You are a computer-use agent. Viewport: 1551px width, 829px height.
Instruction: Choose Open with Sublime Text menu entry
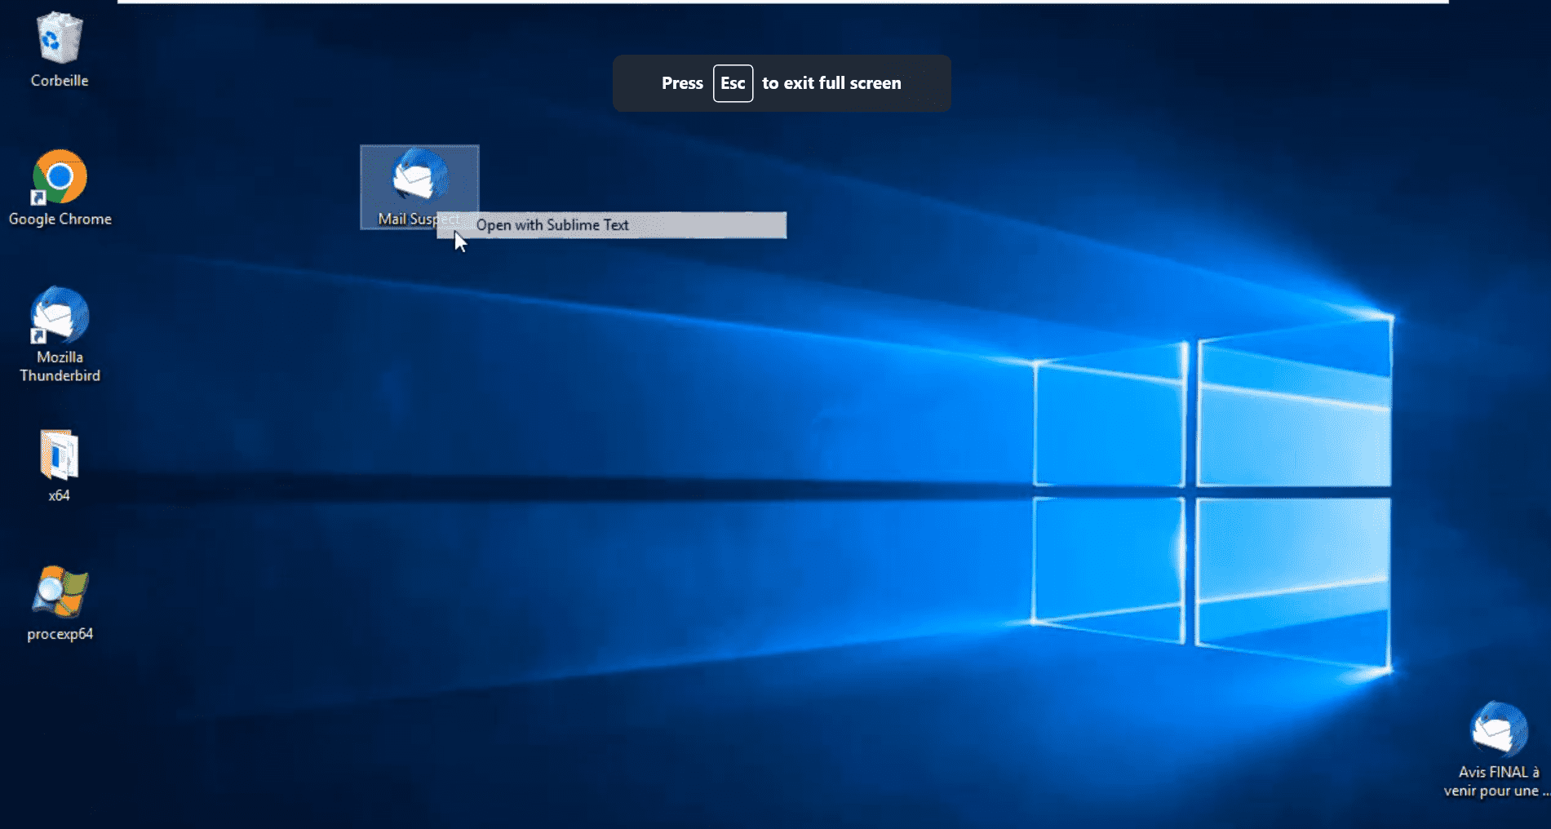[x=612, y=225]
